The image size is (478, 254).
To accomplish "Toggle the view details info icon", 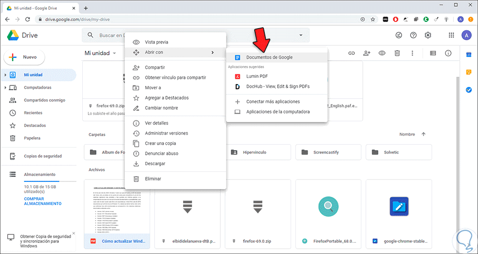I will (448, 53).
